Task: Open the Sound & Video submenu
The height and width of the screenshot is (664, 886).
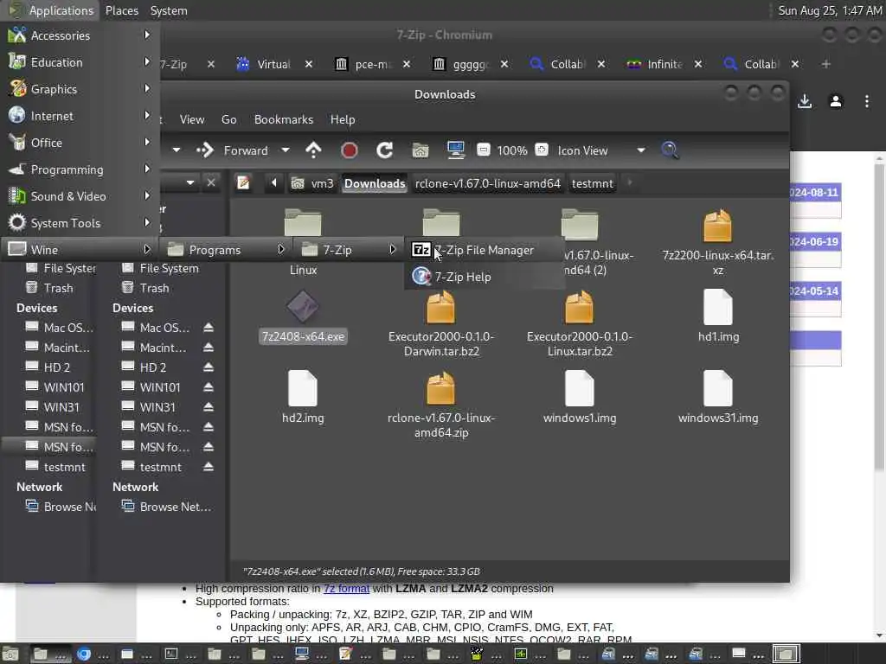Action: click(x=80, y=196)
